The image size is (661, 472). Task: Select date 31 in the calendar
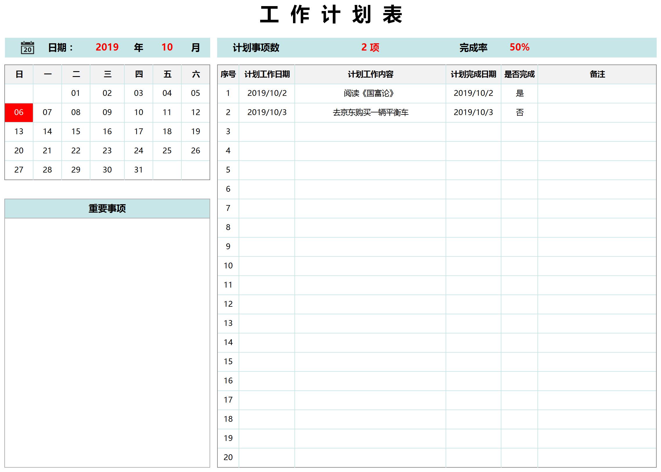coord(139,170)
